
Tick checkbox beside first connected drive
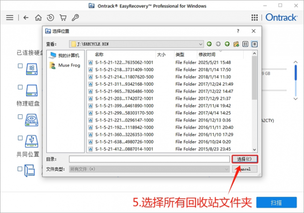coord(20,66)
